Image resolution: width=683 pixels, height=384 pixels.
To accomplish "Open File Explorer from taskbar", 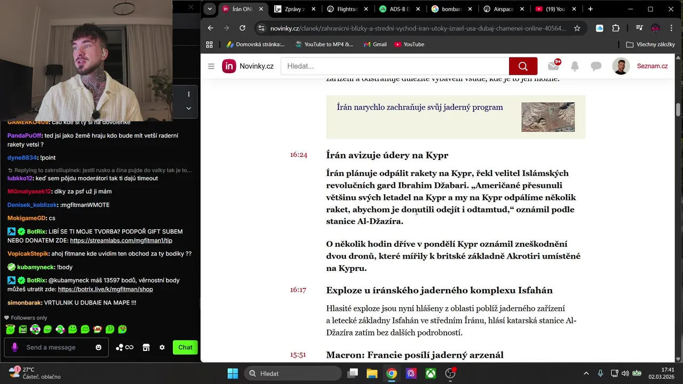I will (372, 373).
